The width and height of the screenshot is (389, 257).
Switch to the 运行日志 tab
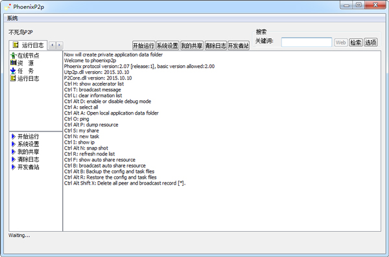coord(28,45)
